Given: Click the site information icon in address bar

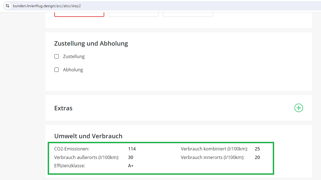Looking at the screenshot, I should (x=7, y=6).
